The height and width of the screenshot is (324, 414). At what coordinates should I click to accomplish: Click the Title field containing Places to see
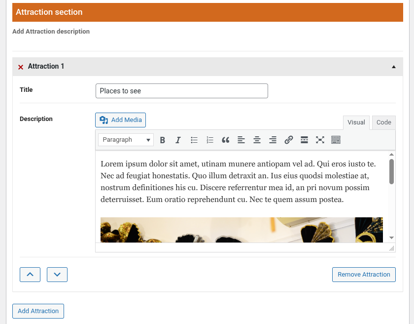click(181, 91)
